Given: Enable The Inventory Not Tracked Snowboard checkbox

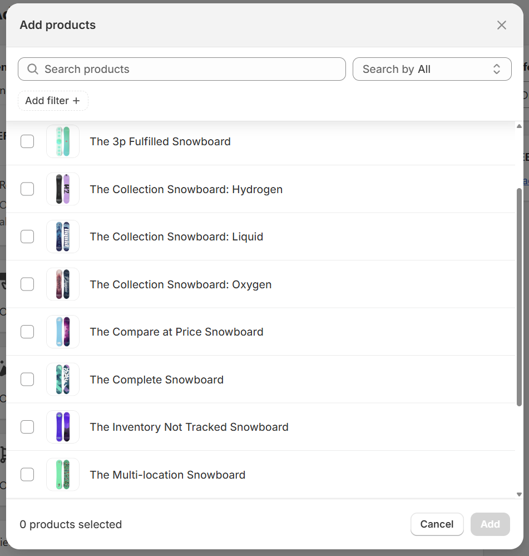Looking at the screenshot, I should click(x=27, y=427).
